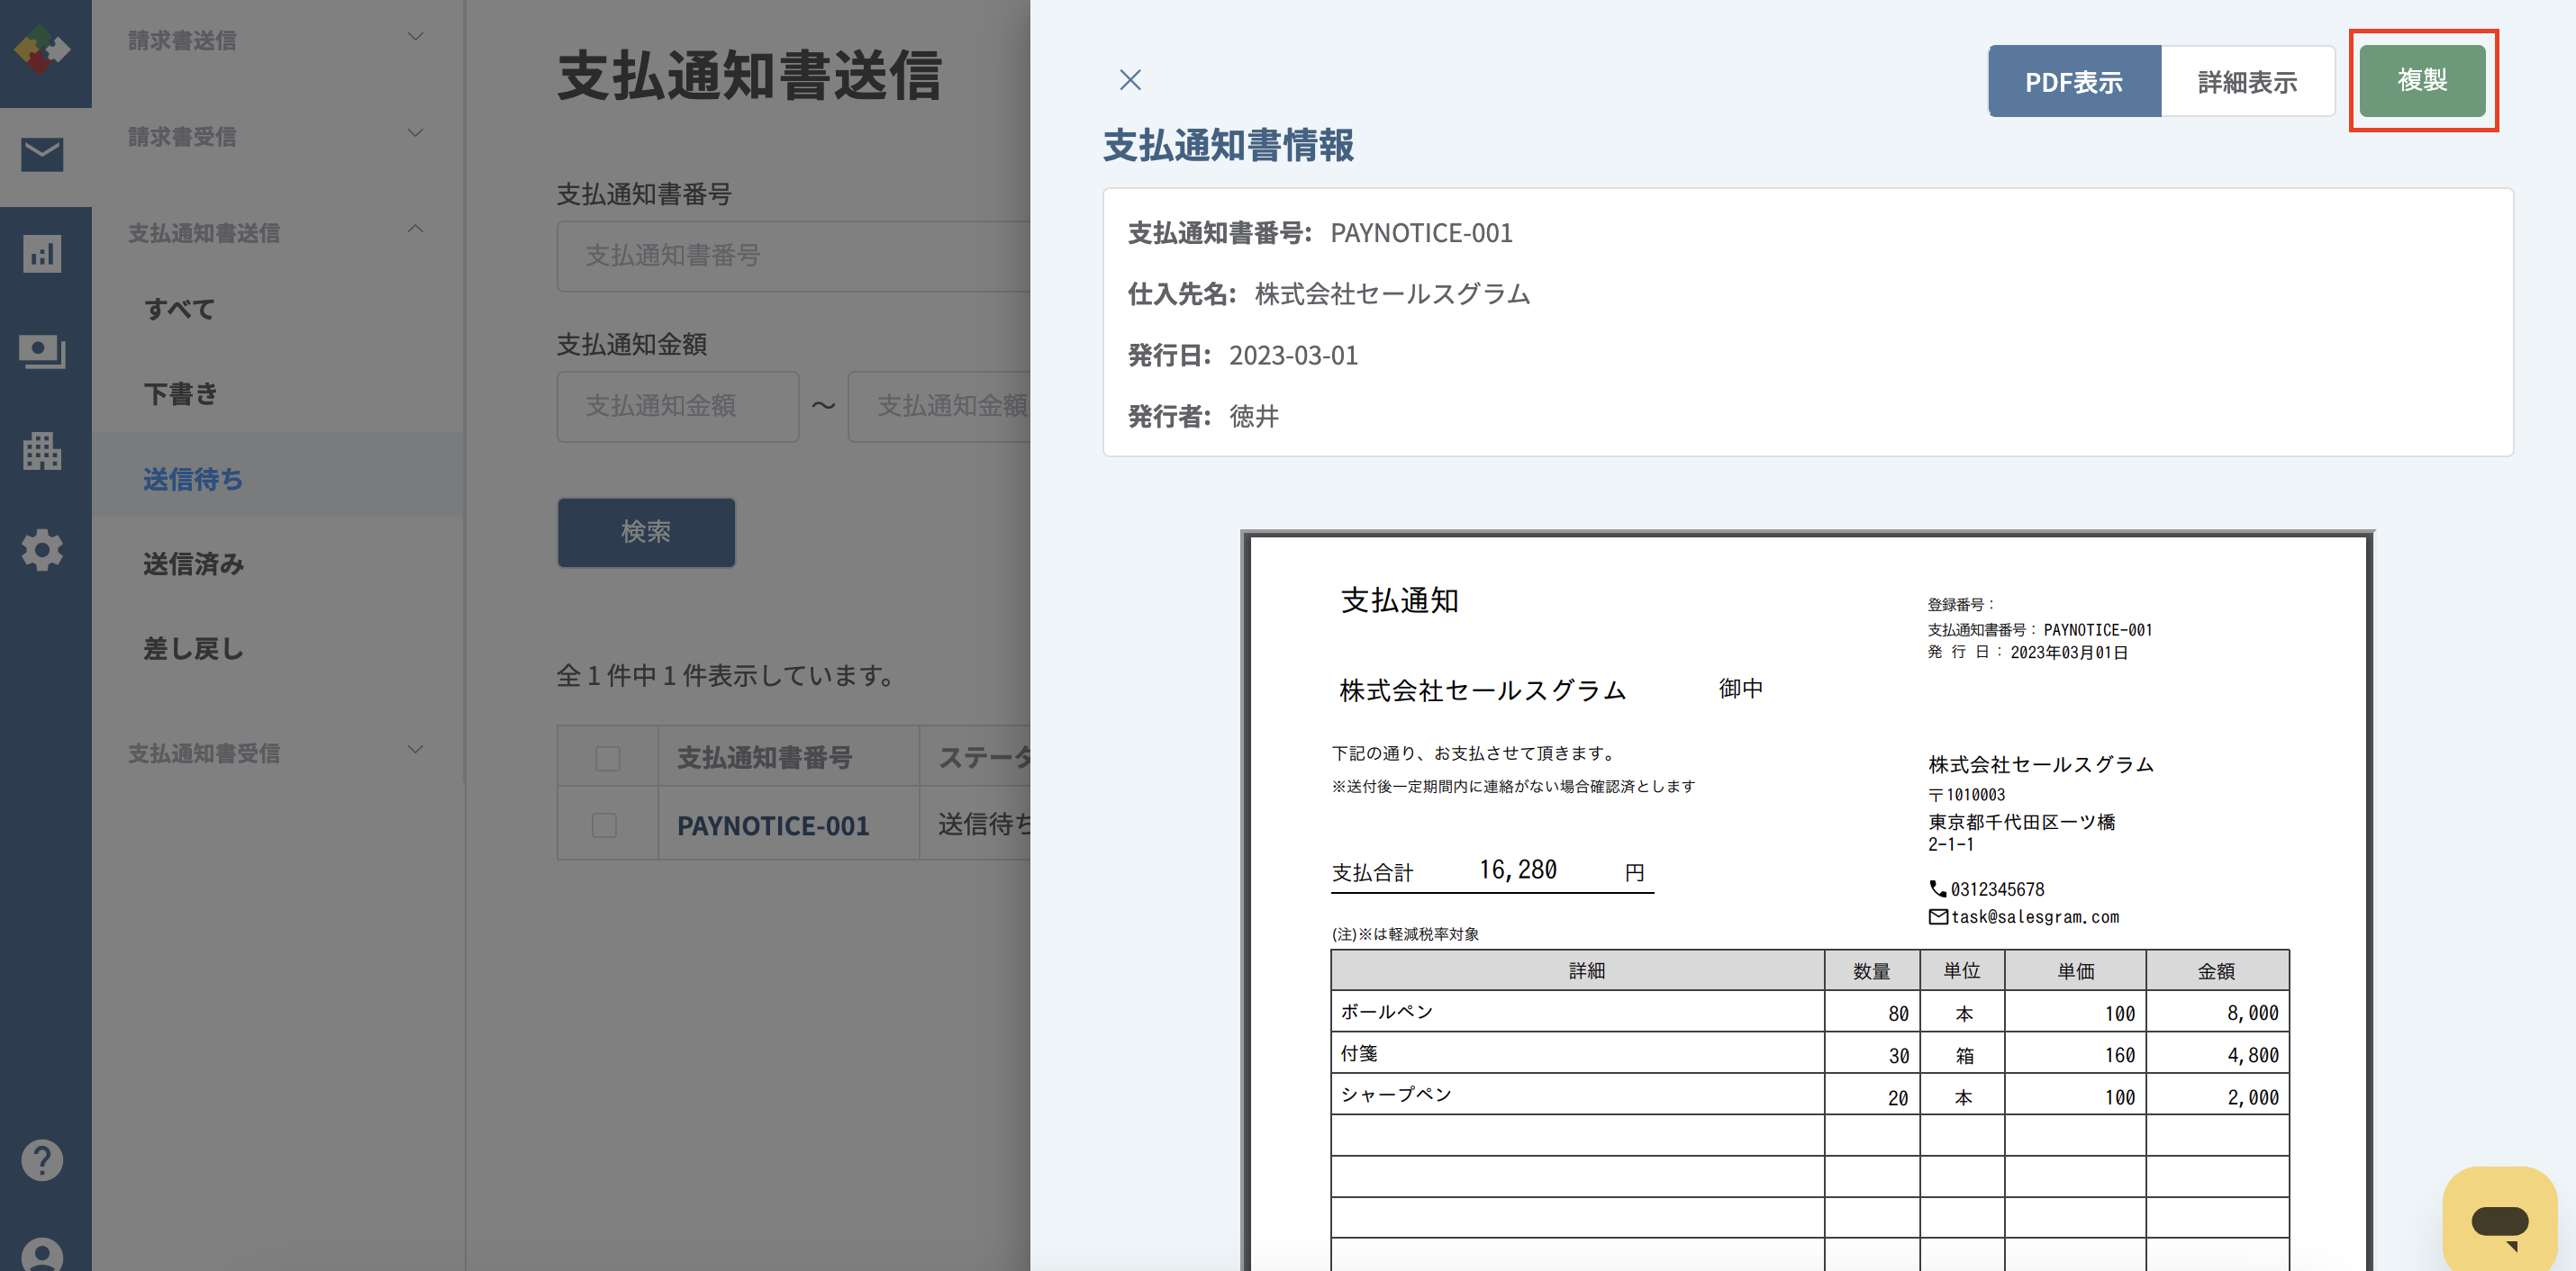This screenshot has height=1271, width=2576.
Task: Focus the 支払通知書番号 input field
Action: 793,256
